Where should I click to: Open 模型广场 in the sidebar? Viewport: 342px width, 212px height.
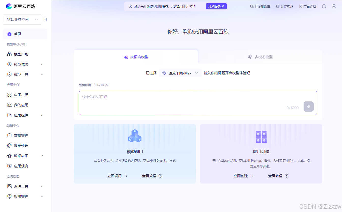25,54
